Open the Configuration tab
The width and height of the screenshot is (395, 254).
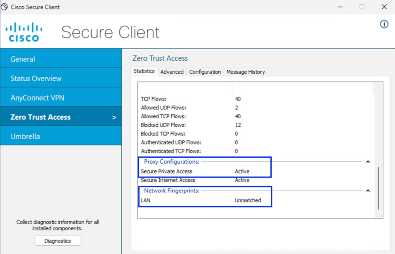(205, 72)
